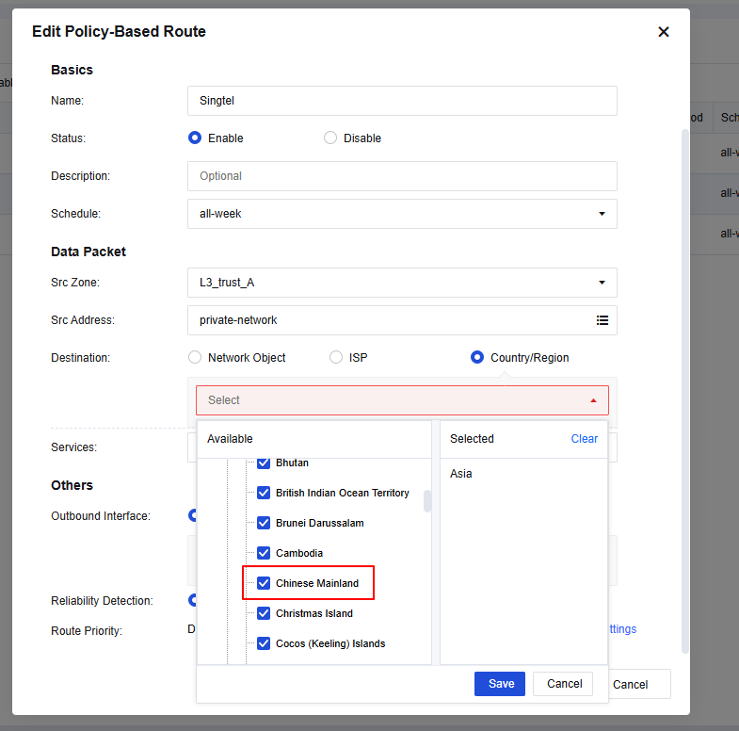Select the Enable status radio button
Screen dimensions: 739x731
195,138
